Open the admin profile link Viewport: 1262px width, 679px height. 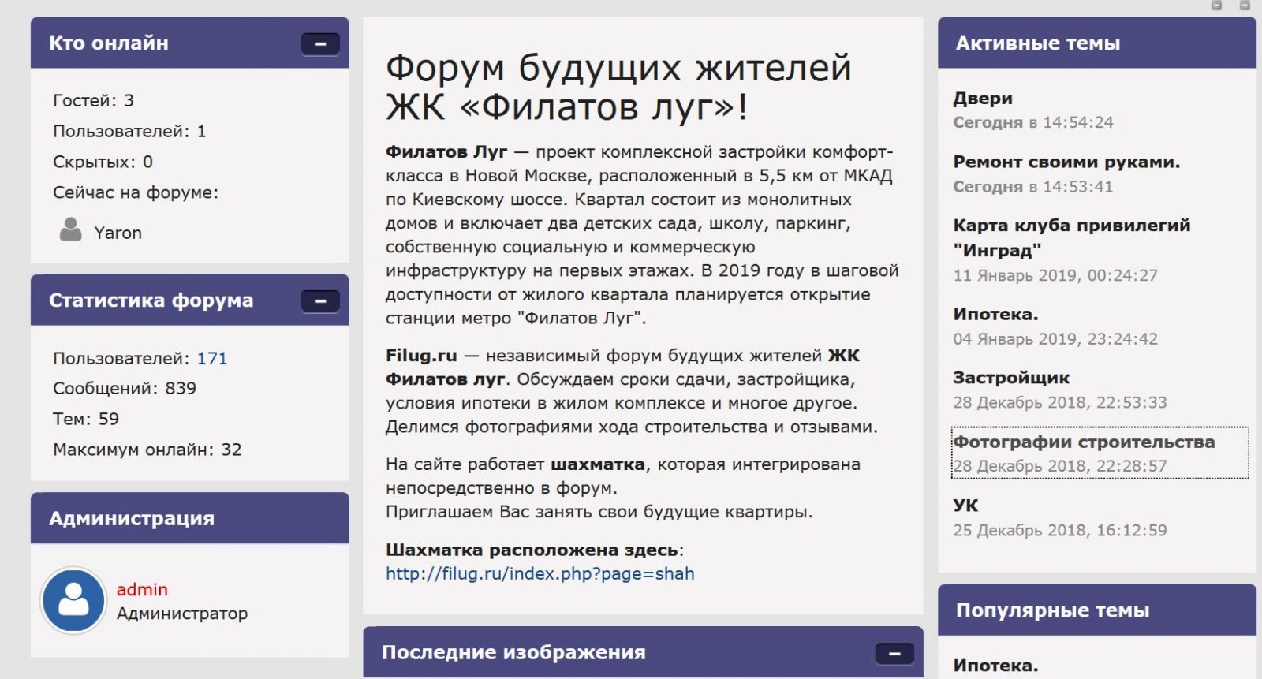coord(142,589)
